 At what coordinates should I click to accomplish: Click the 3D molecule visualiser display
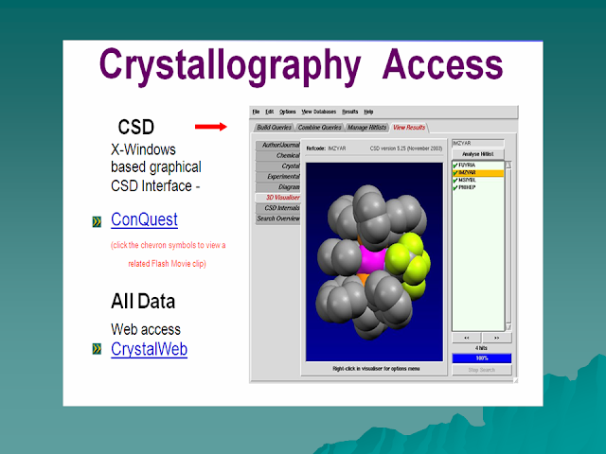coord(374,262)
